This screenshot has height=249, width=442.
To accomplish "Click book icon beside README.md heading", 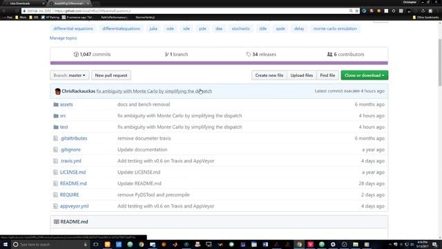I will [x=57, y=221].
